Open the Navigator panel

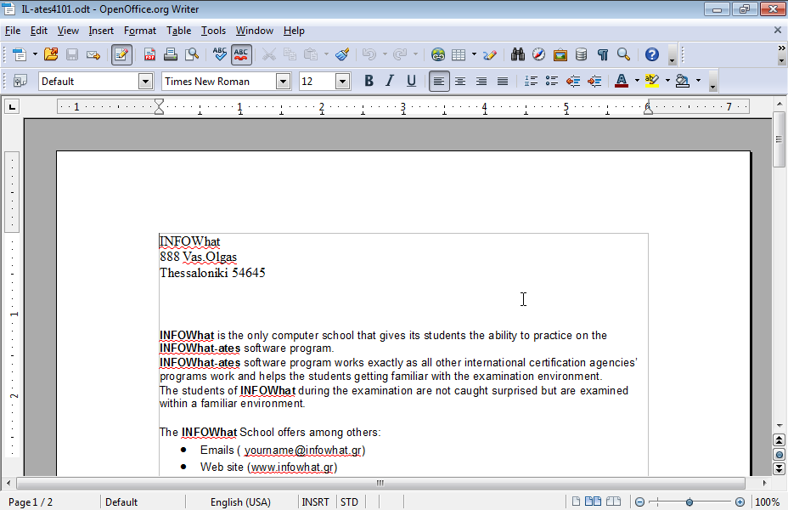[538, 54]
